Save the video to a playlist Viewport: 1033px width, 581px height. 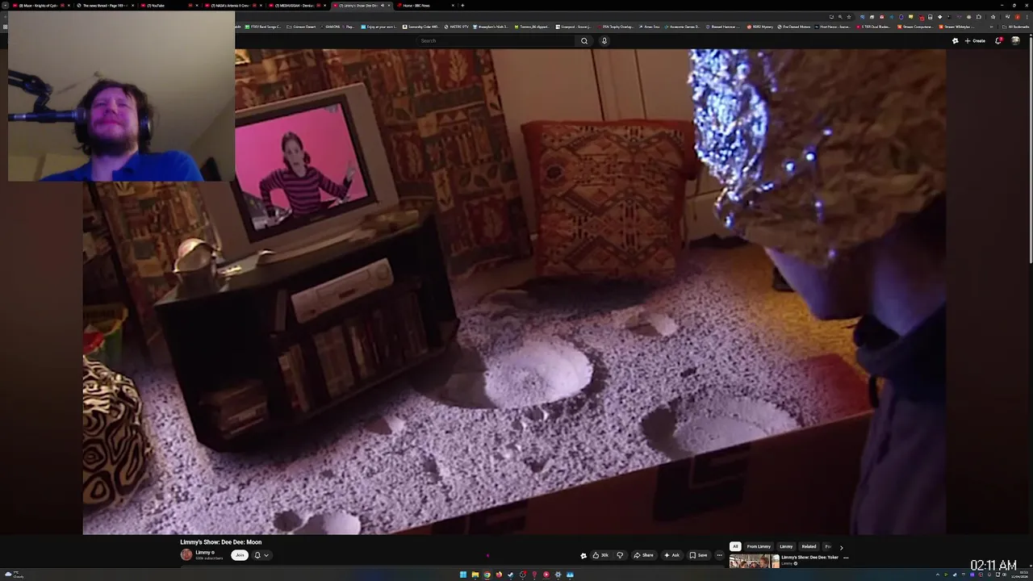click(699, 555)
